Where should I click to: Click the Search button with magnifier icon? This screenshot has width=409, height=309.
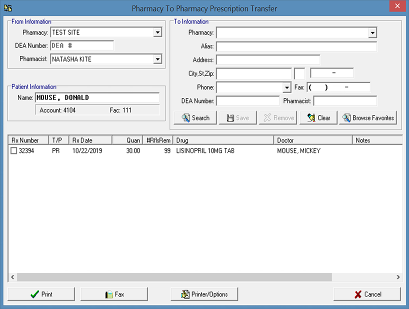(195, 118)
